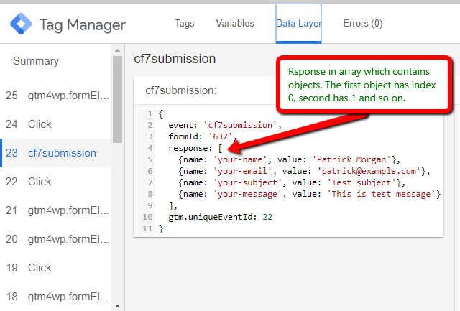Select event 18 gtm4wp.formEl…
Screen dimensions: 460x311
[x=56, y=297]
